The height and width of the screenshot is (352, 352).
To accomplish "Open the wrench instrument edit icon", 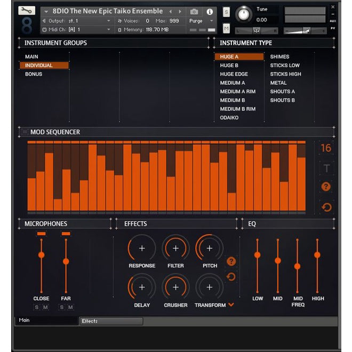I will pyautogui.click(x=27, y=10).
